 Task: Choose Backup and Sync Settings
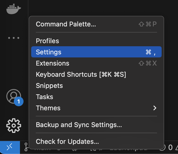tap(79, 125)
